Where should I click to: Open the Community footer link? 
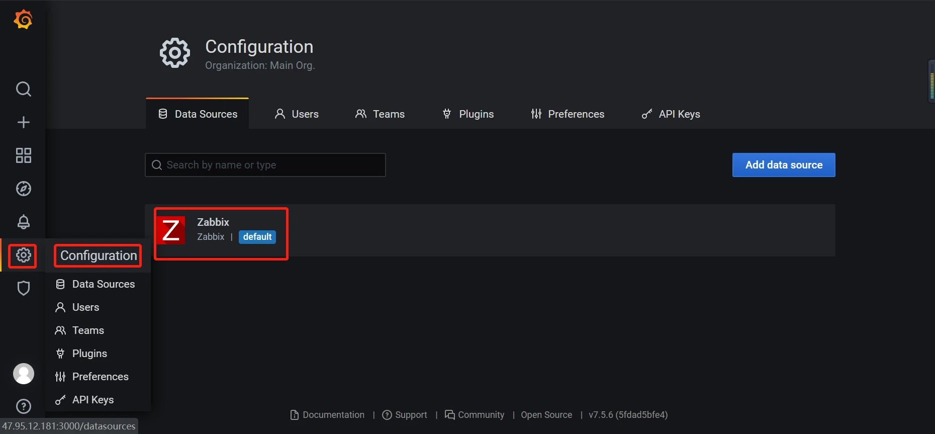475,415
